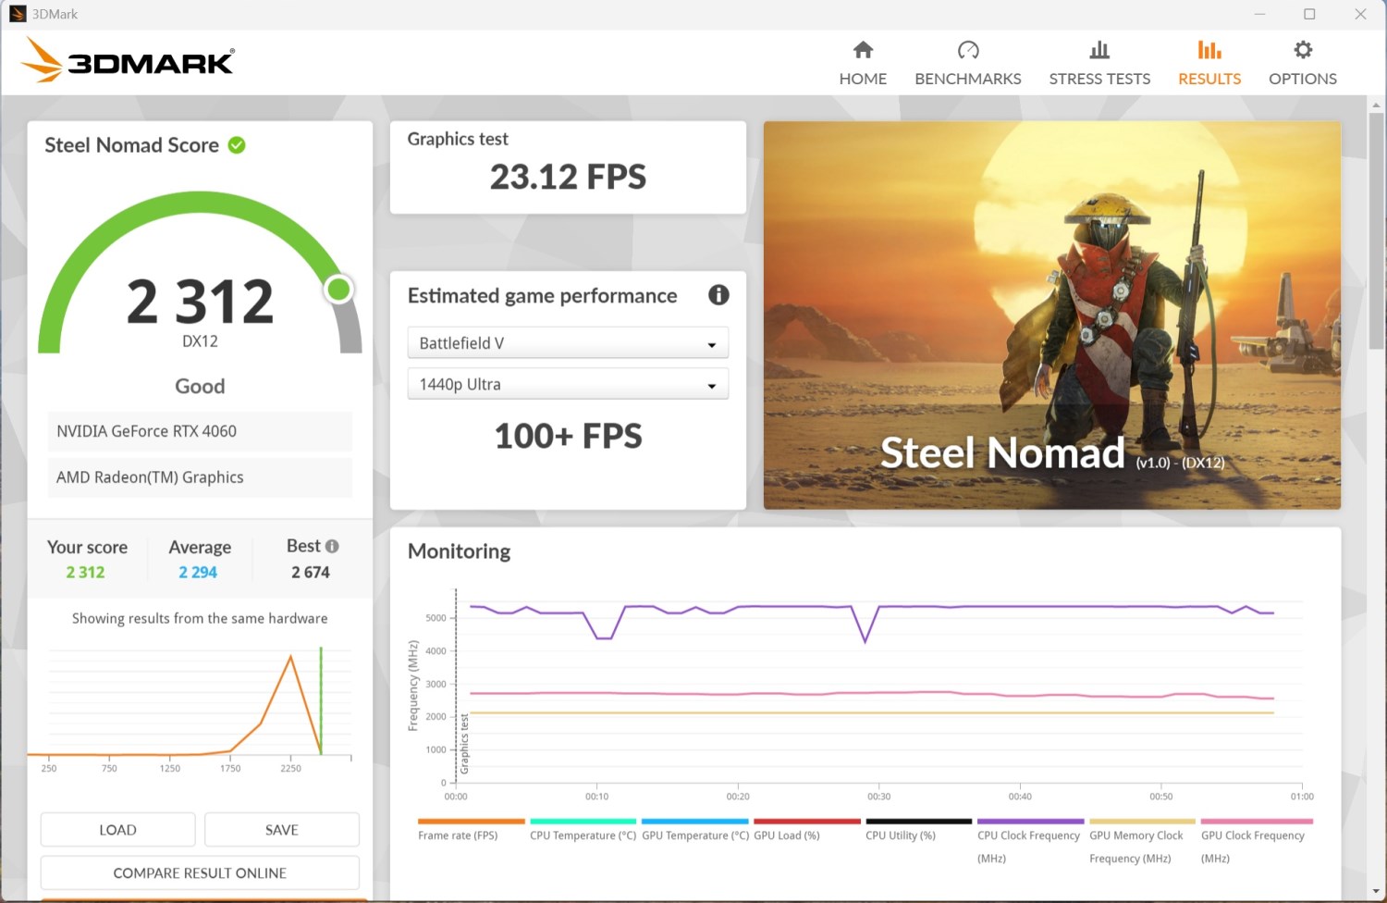This screenshot has height=903, width=1387.
Task: Click the Results chart icon
Action: pos(1209,50)
